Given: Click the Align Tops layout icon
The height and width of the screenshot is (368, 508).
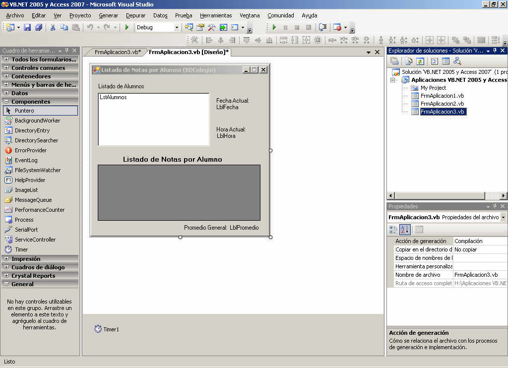Looking at the screenshot, I should pos(247,40).
